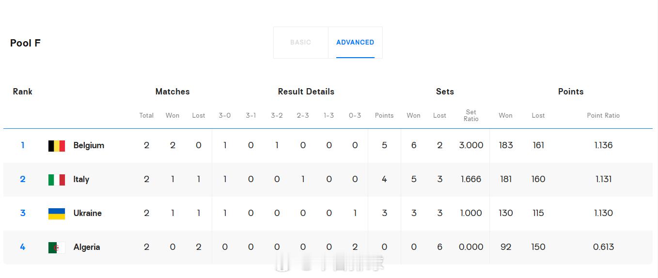658x278 pixels.
Task: Click the Ukraine flag icon
Action: [57, 214]
